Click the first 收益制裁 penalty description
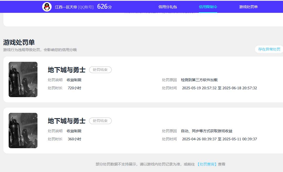 click(x=74, y=80)
